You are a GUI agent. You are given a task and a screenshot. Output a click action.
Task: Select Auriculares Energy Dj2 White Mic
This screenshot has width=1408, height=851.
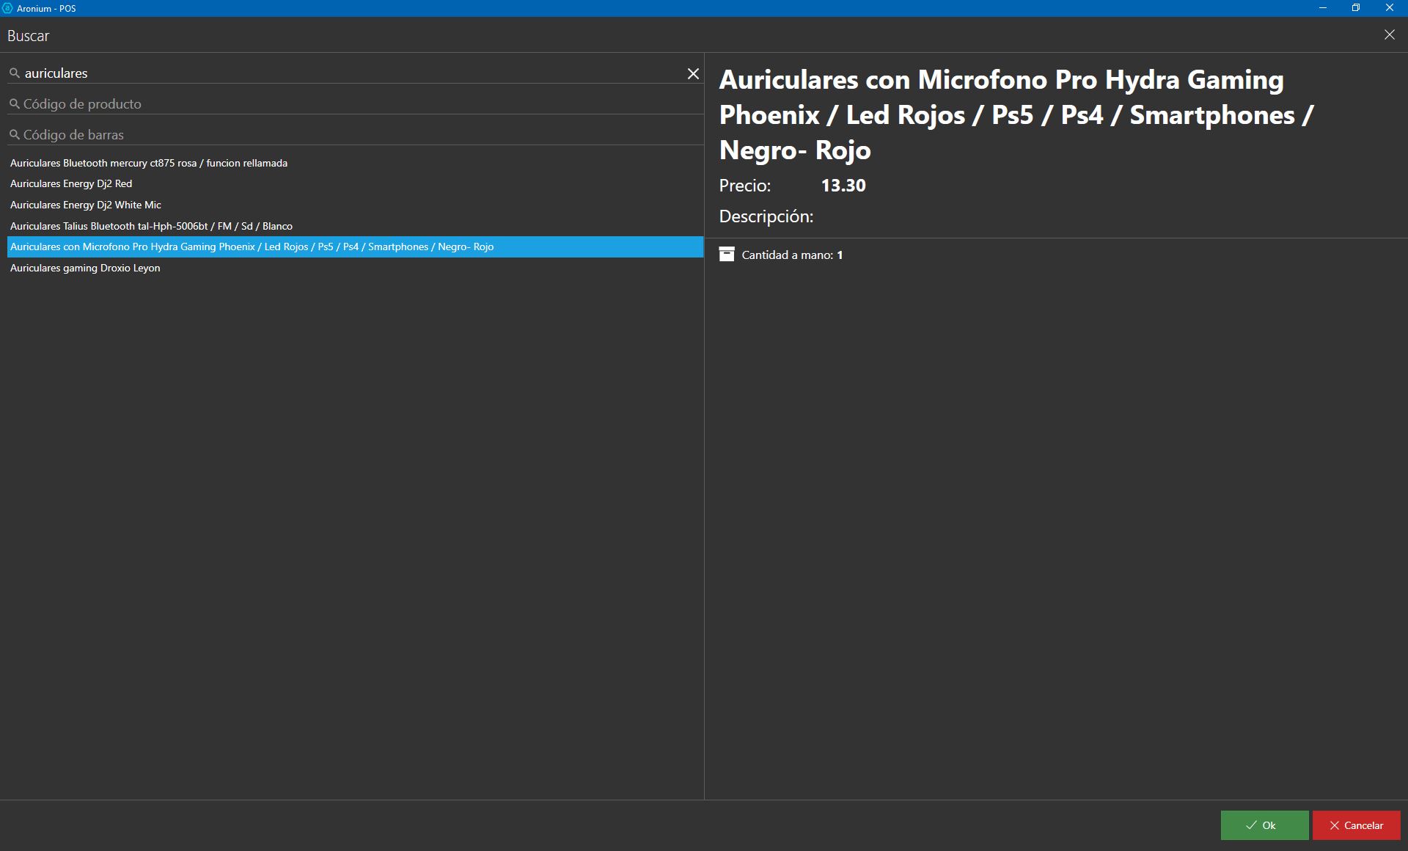click(86, 205)
